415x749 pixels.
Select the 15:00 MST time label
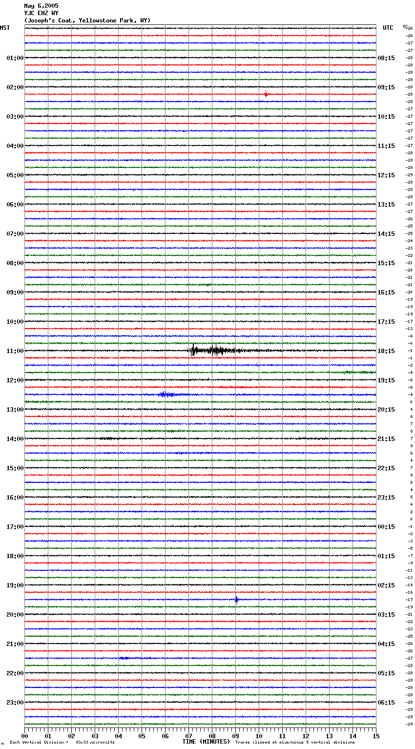tap(15, 468)
